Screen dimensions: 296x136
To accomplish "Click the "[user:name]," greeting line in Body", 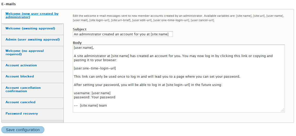I will click(x=84, y=48).
